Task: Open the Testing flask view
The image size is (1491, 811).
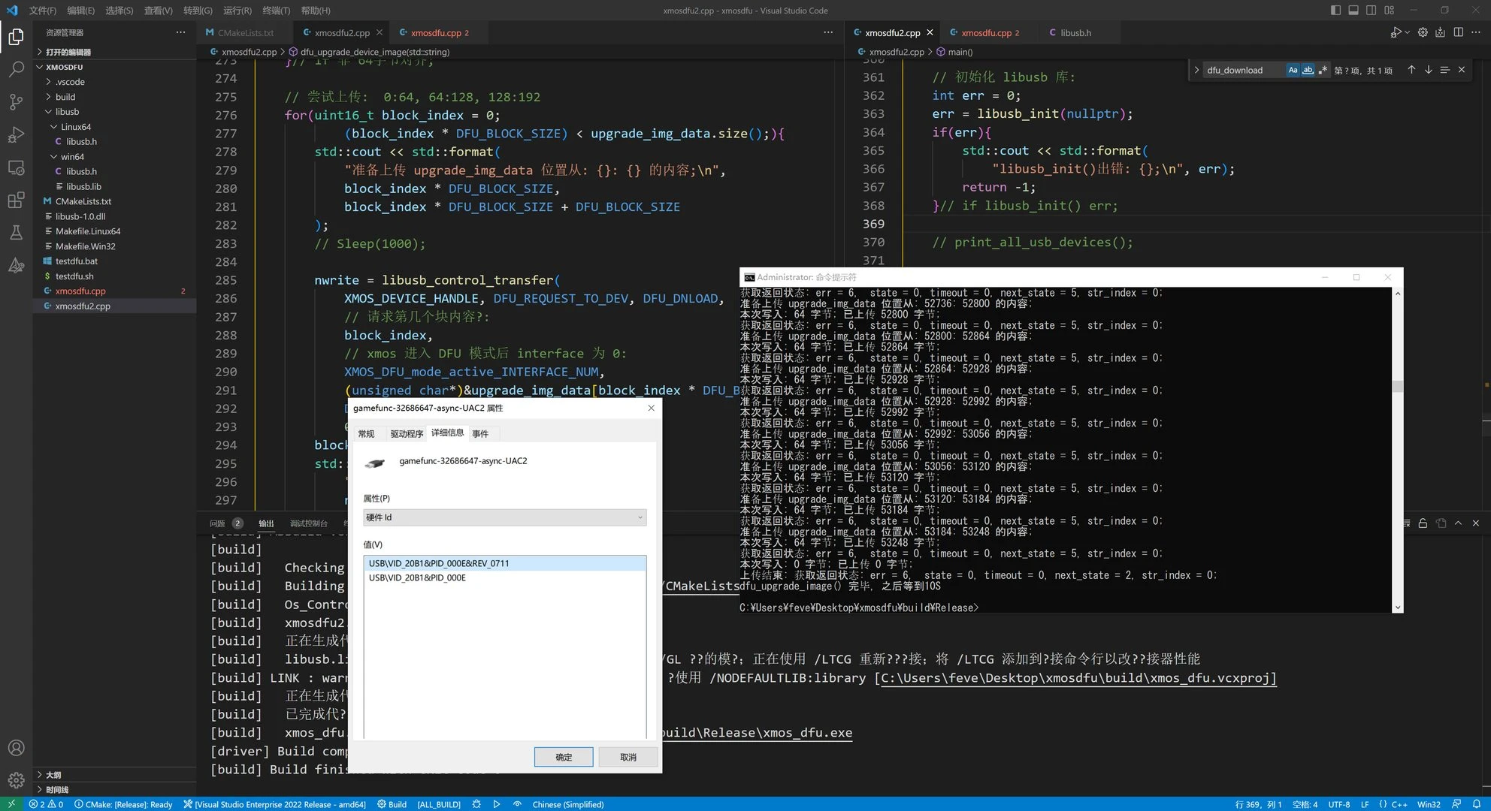Action: point(16,233)
